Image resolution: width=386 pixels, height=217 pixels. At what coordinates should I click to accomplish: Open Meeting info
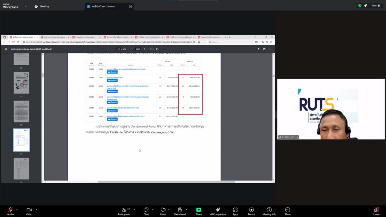pyautogui.click(x=269, y=210)
